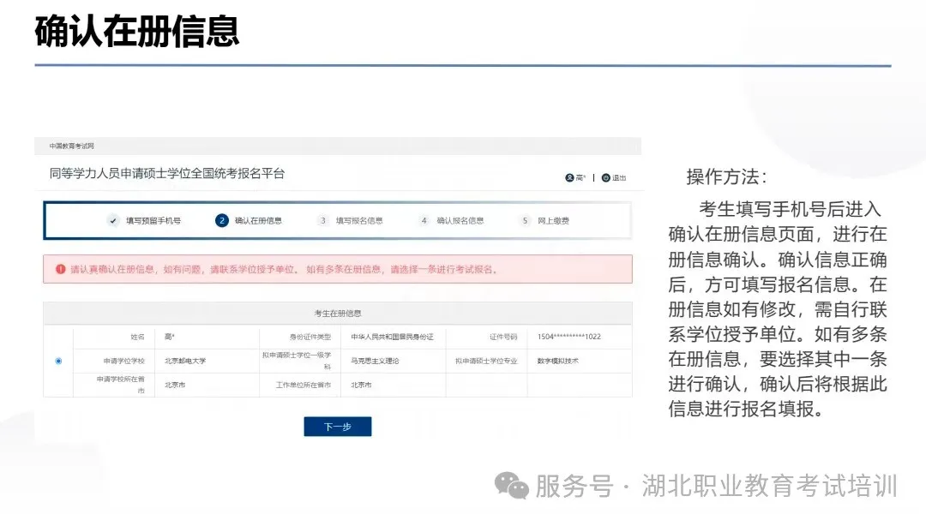Click the 退出 logout icon
This screenshot has height=514, width=926.
tap(605, 177)
